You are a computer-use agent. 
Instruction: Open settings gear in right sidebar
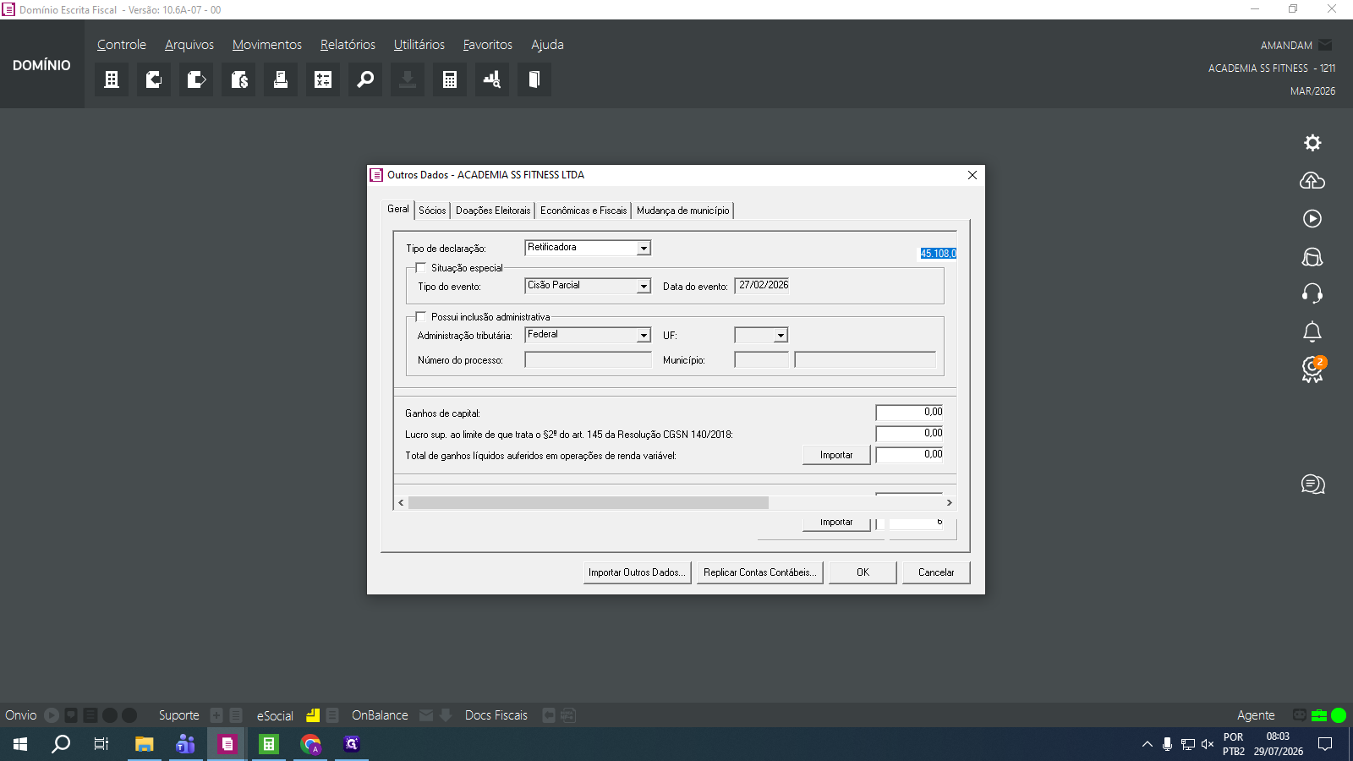click(1312, 143)
